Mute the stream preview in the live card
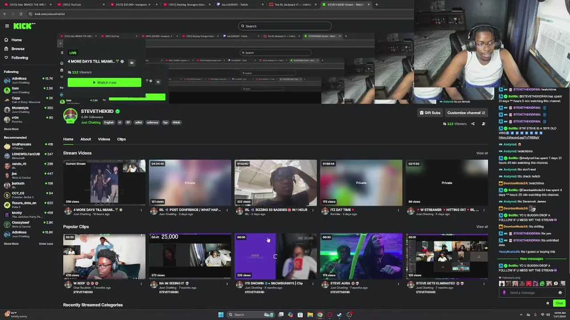The width and height of the screenshot is (570, 320). pos(132,63)
